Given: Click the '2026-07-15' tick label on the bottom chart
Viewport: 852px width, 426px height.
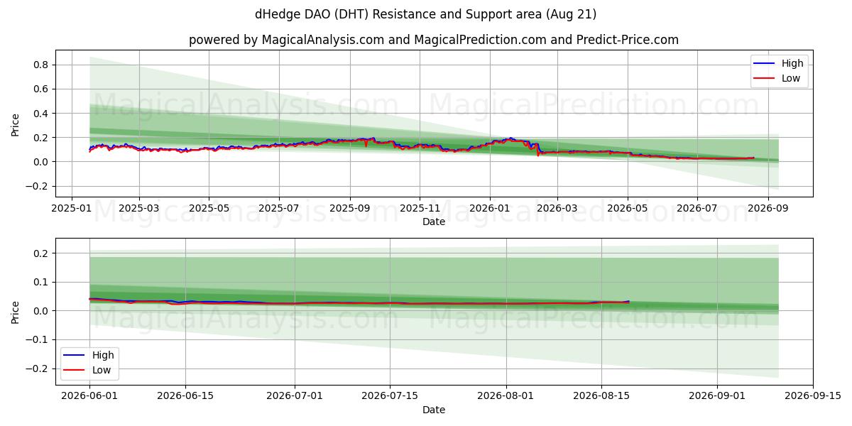Looking at the screenshot, I should tap(390, 398).
